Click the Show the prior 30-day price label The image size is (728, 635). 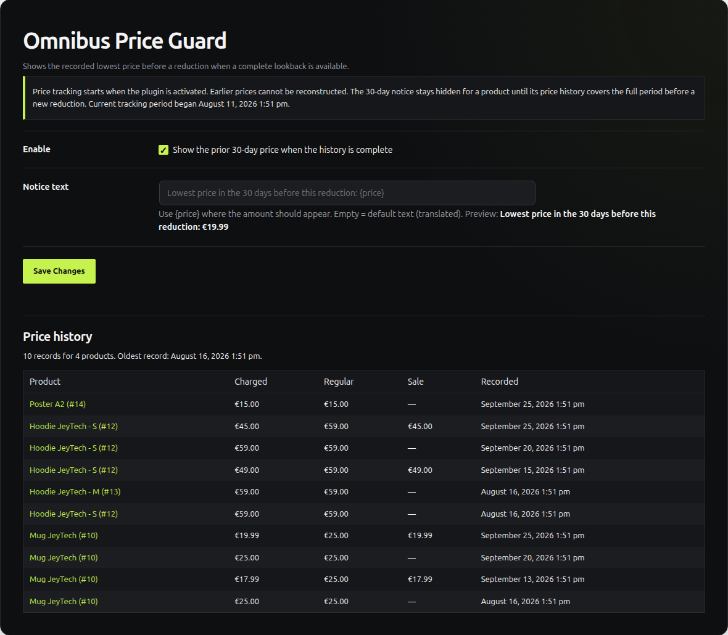283,150
